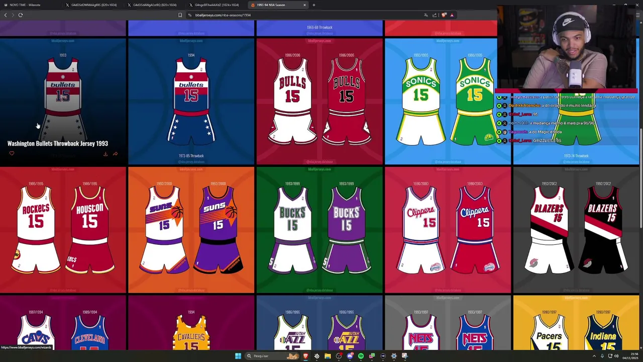Open the white Rockets 1986/1995 jersey
This screenshot has width=643, height=362.
coord(36,229)
